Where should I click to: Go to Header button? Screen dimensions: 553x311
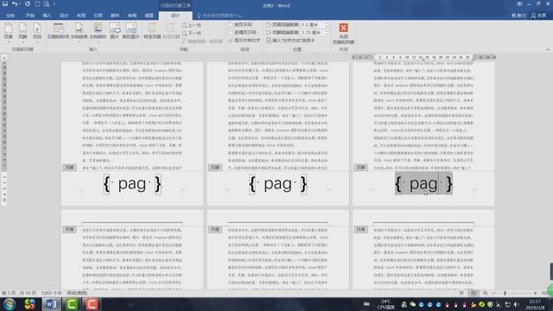click(152, 31)
